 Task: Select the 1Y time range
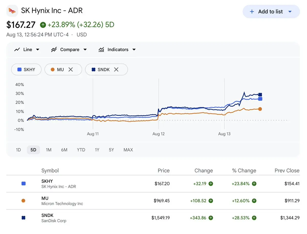coord(97,150)
